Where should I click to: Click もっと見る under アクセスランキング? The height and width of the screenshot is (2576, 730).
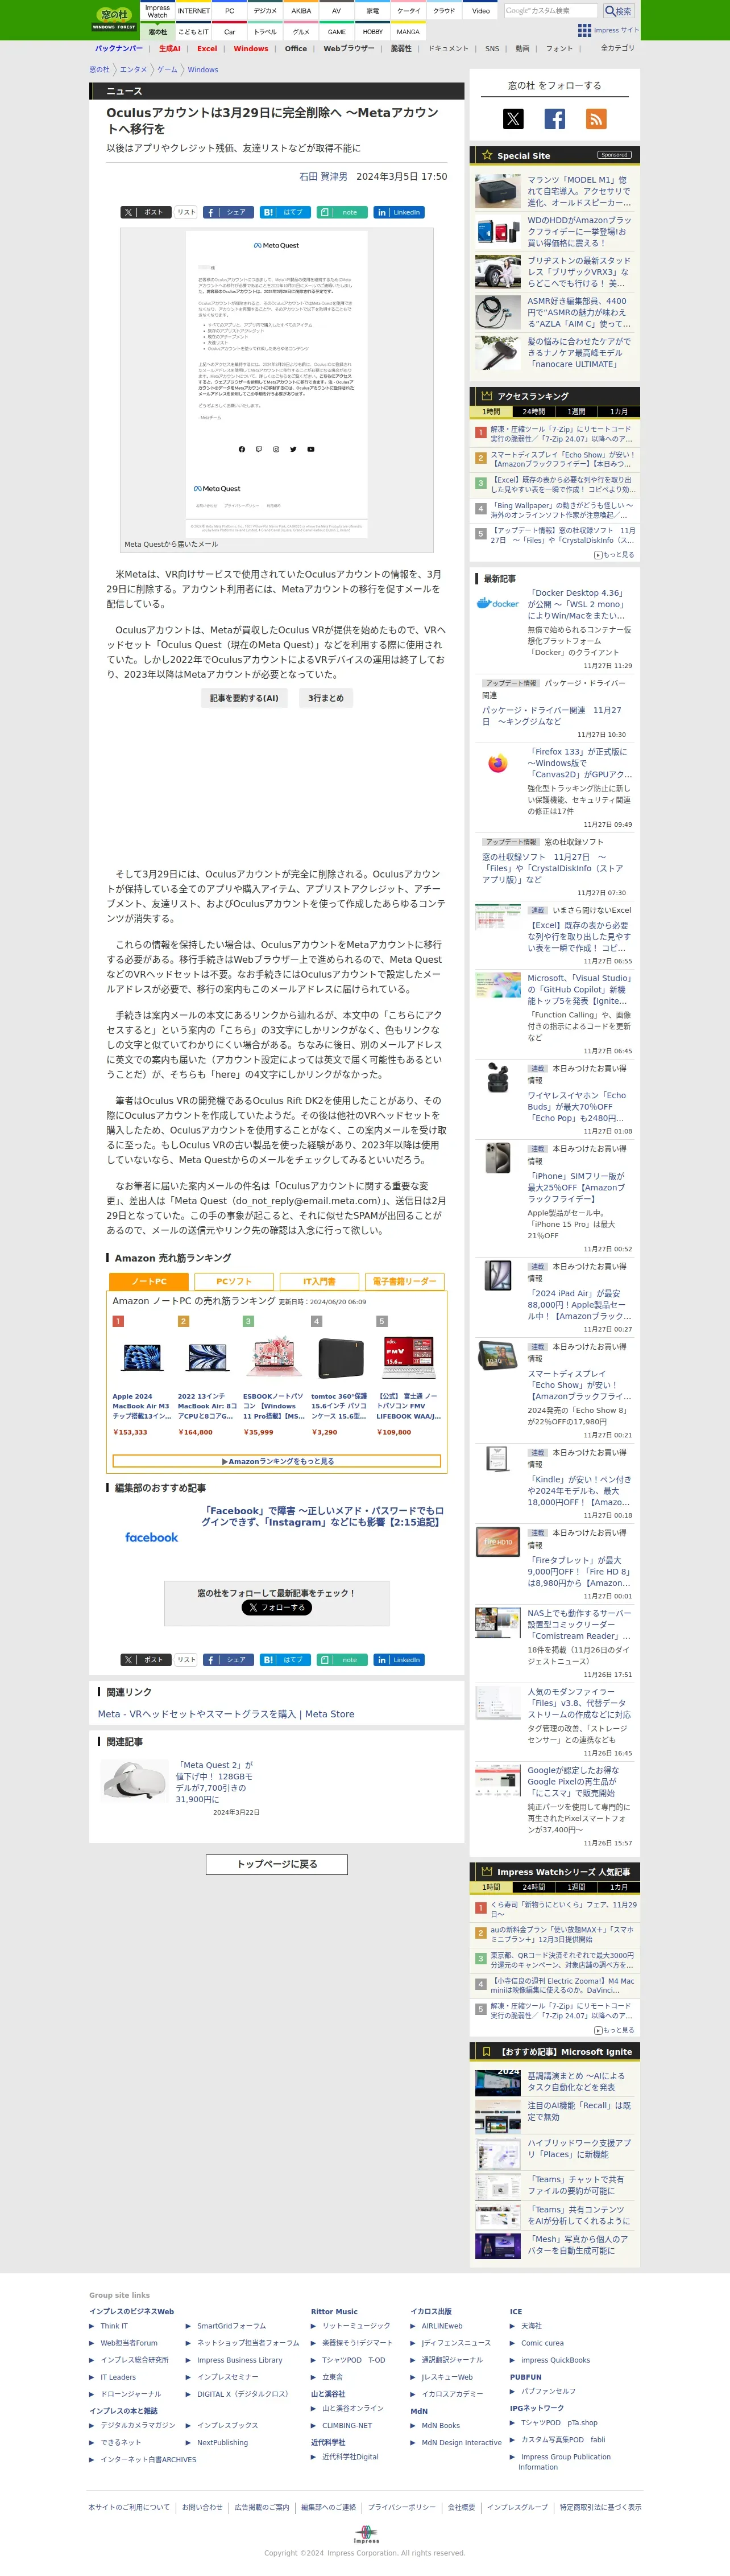(x=614, y=554)
